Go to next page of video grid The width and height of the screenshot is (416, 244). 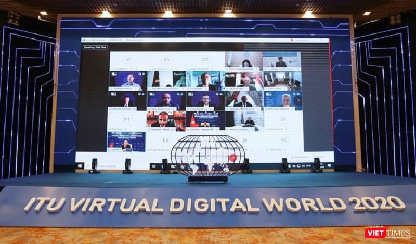(x=297, y=100)
